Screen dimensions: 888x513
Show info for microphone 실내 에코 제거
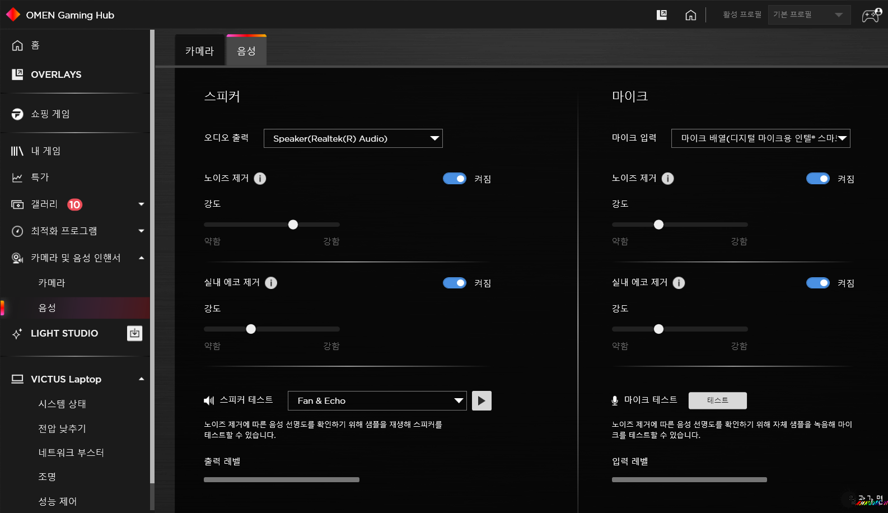(x=679, y=283)
